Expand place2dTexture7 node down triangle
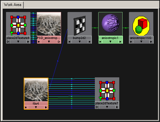The width and height of the screenshot is (160, 122). coord(107,107)
